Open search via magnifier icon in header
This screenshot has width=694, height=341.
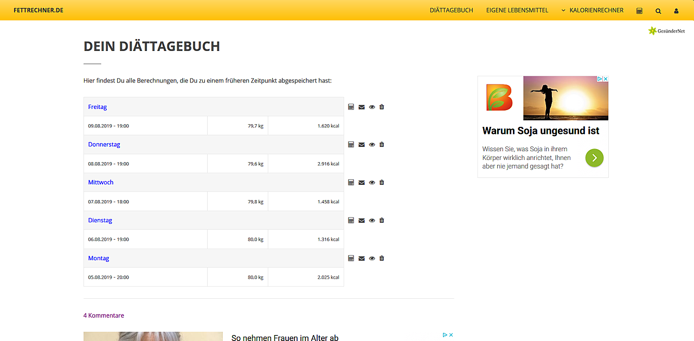(658, 11)
